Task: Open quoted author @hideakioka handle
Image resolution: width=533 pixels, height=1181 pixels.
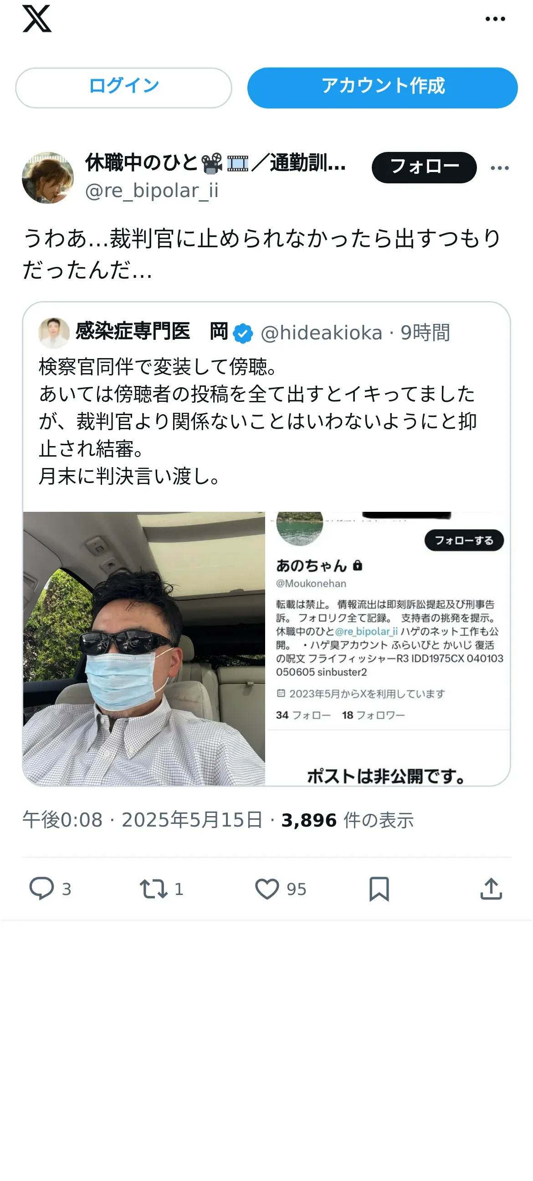Action: pos(322,333)
